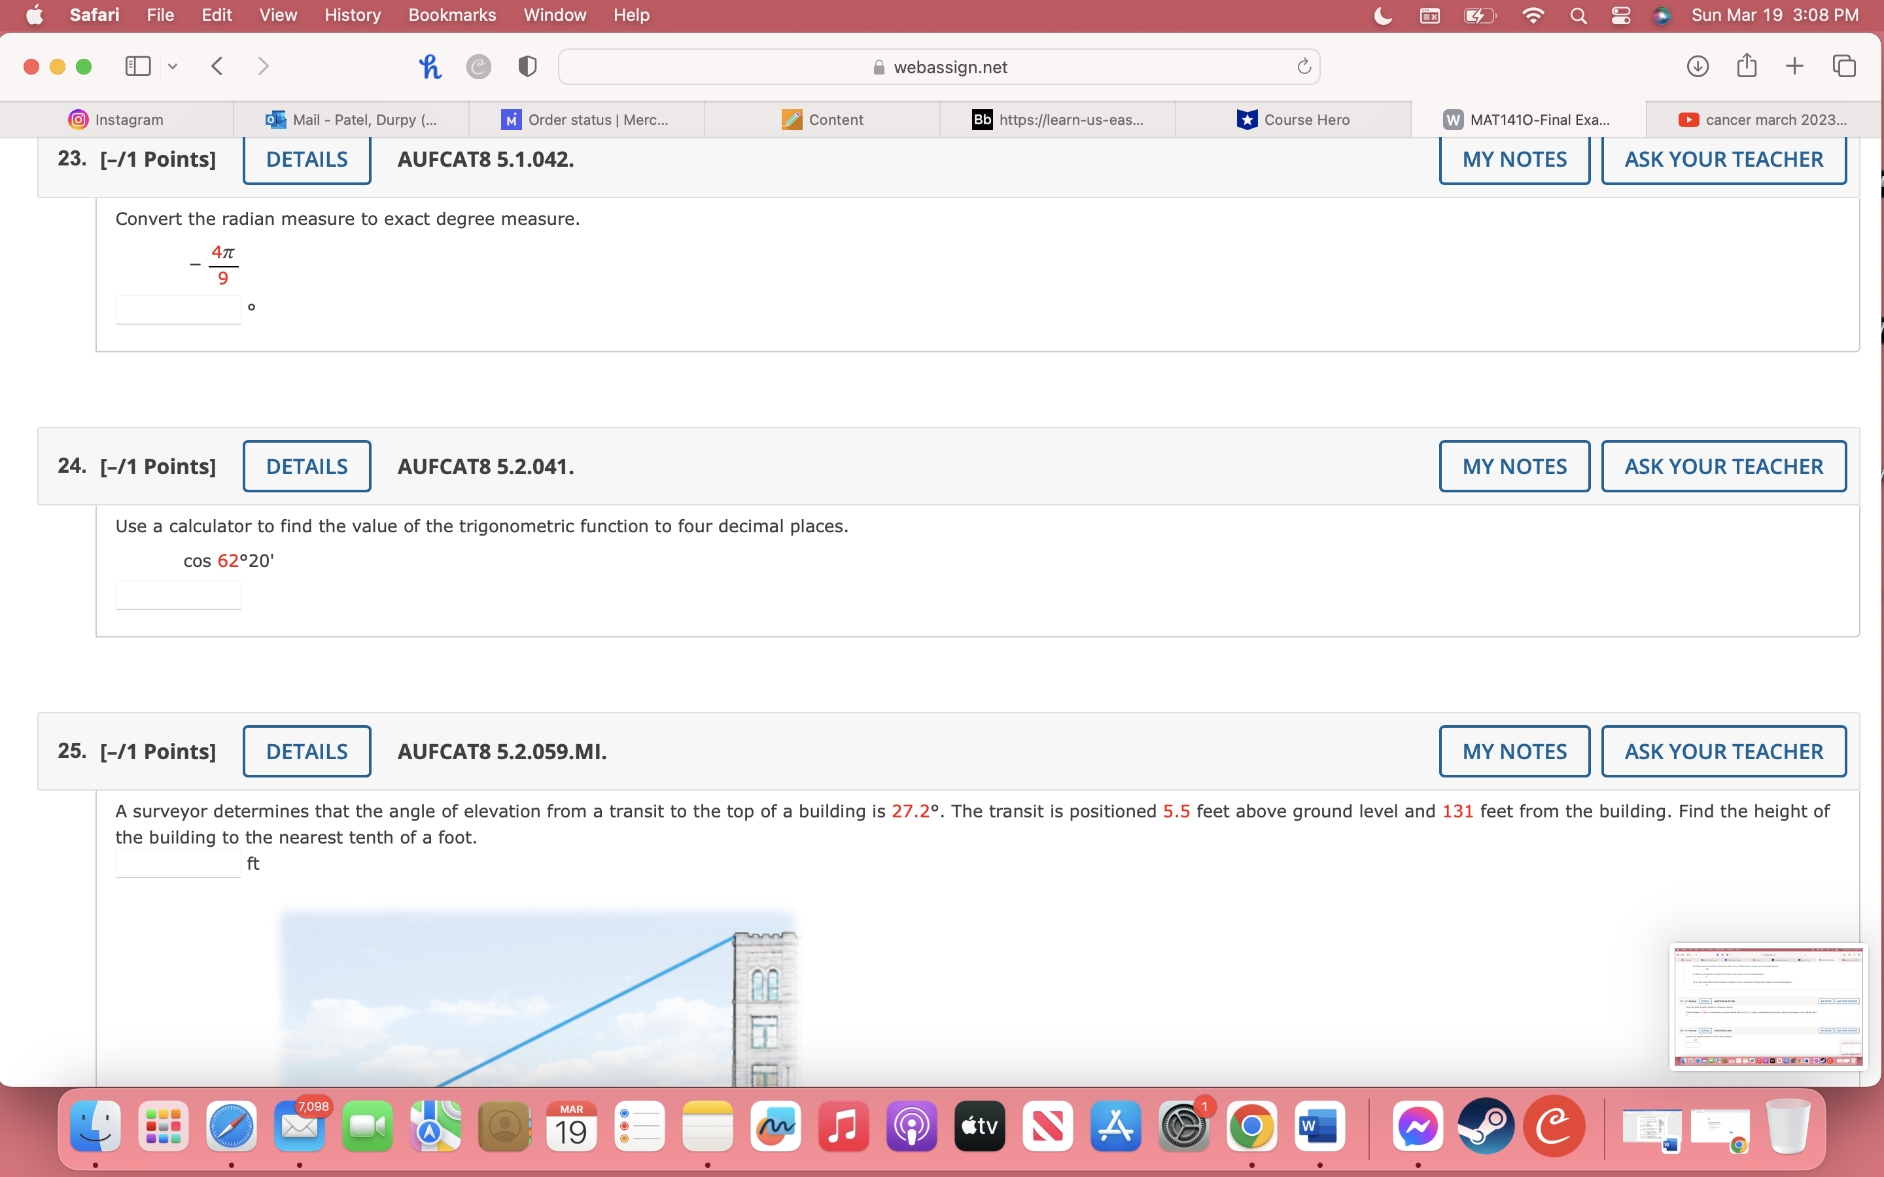Viewport: 1884px width, 1177px height.
Task: Open Wi-Fi status menu
Action: click(x=1532, y=15)
